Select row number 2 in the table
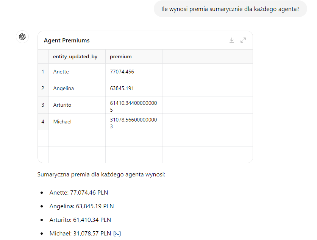 (43, 88)
